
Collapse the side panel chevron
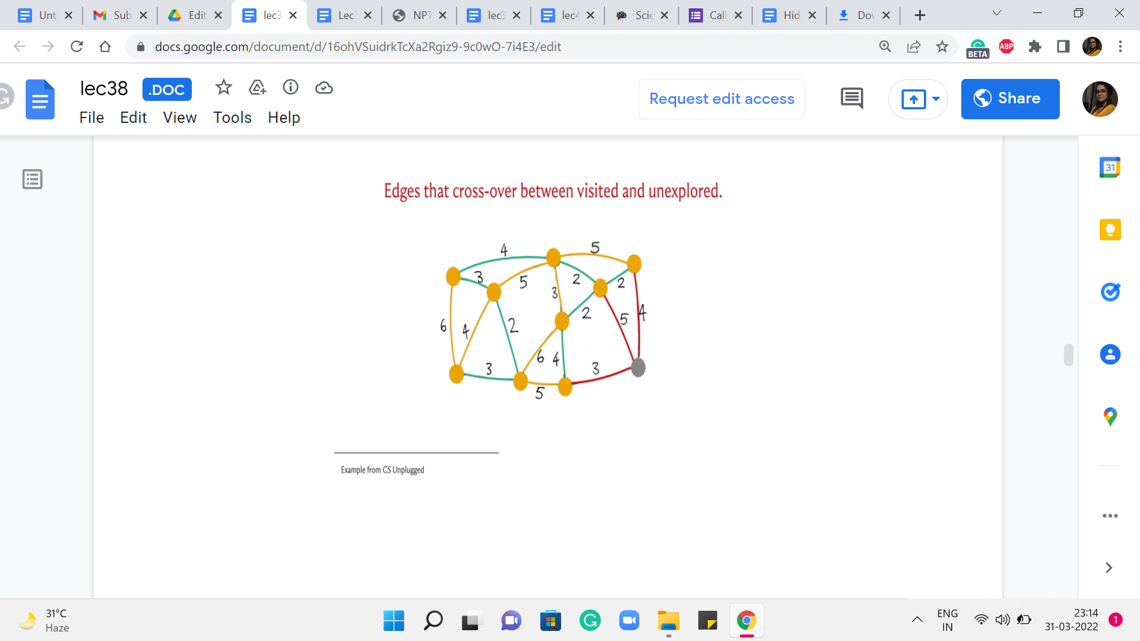point(1109,568)
